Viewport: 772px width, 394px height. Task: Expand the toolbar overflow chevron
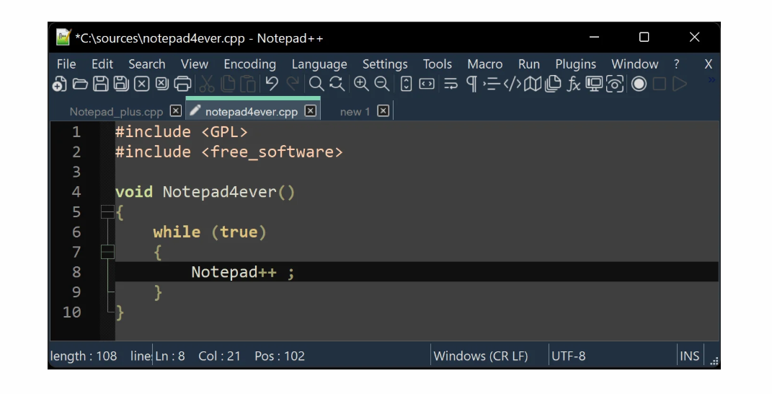coord(711,79)
